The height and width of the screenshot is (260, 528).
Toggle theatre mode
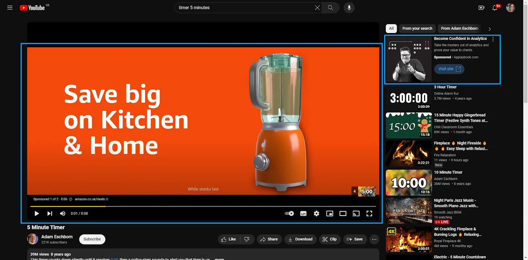343,213
